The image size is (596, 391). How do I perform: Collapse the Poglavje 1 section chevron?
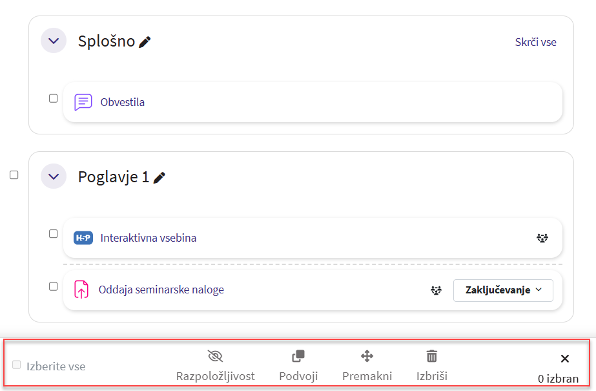[54, 176]
